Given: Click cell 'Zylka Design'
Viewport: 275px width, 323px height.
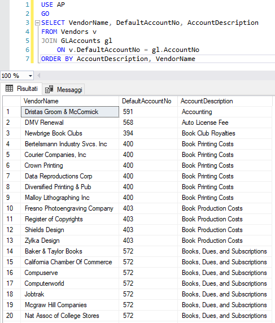Looking at the screenshot, I should point(70,241).
